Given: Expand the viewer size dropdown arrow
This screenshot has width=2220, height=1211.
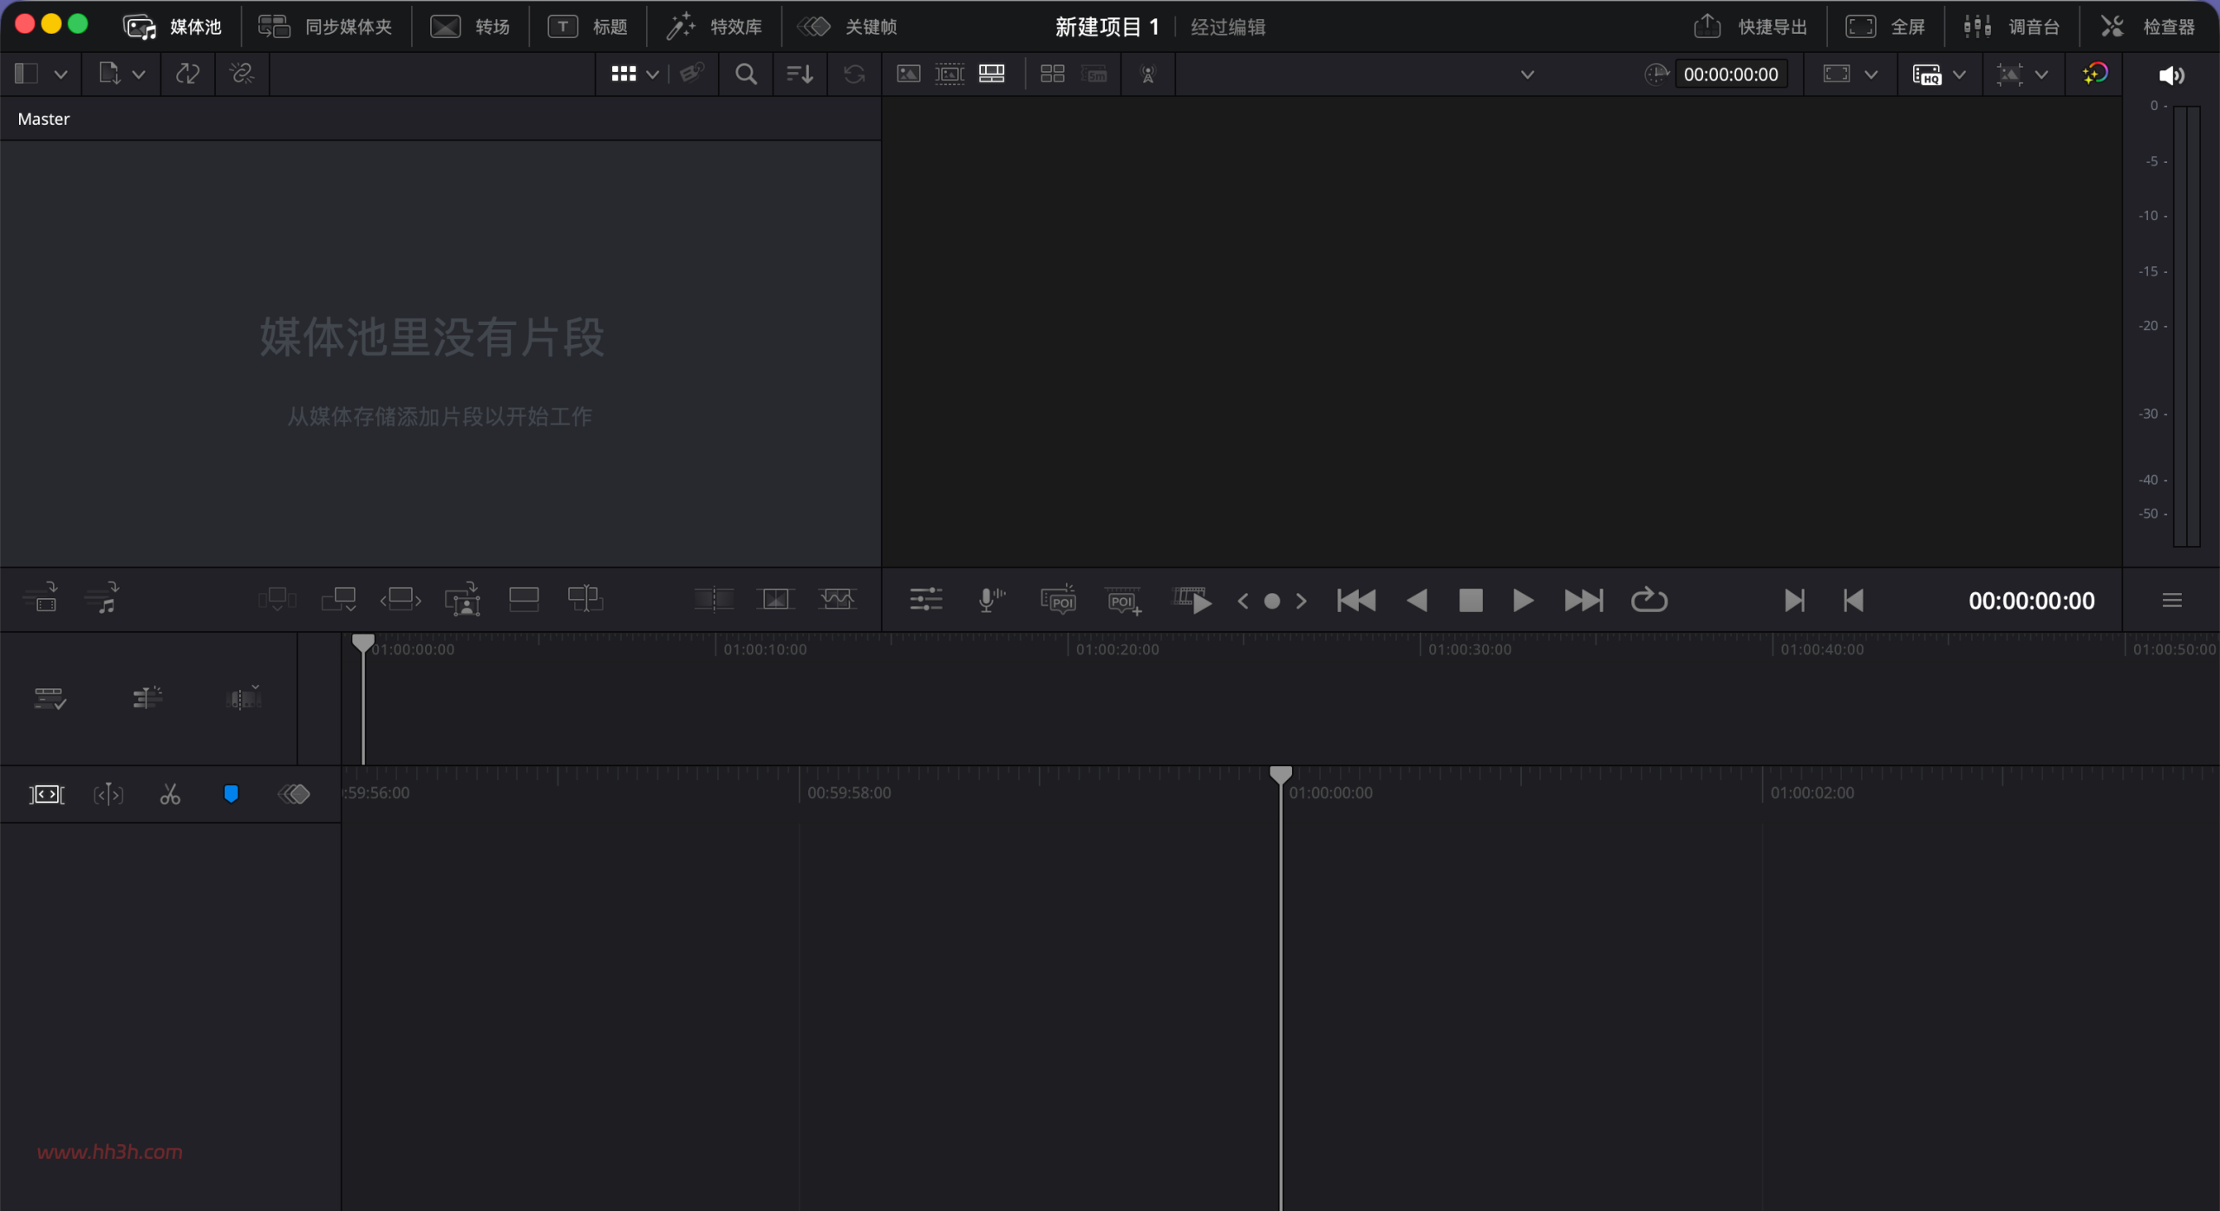Looking at the screenshot, I should tap(1871, 75).
